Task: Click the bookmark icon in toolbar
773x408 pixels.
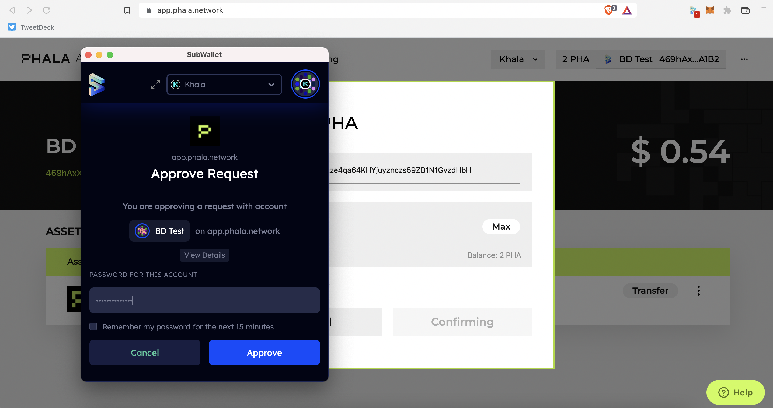Action: (x=127, y=10)
